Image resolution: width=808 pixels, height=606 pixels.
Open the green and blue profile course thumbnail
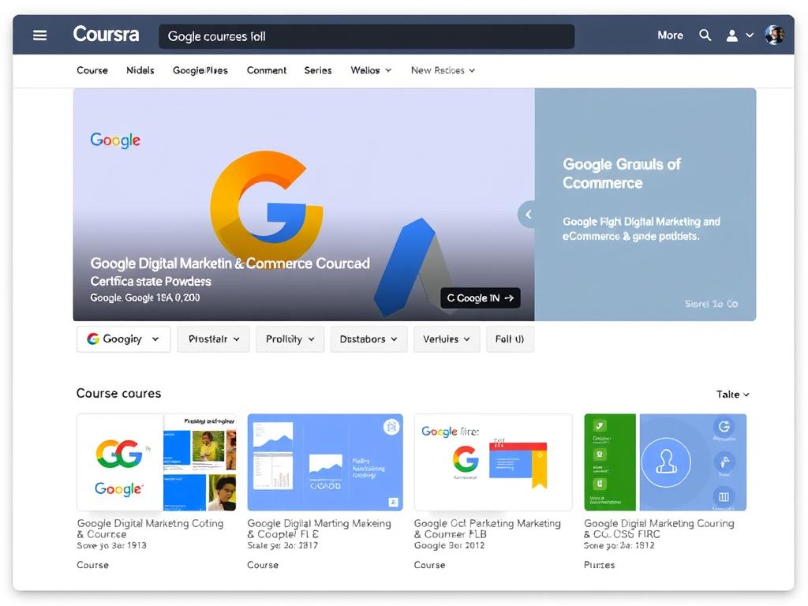pos(665,462)
